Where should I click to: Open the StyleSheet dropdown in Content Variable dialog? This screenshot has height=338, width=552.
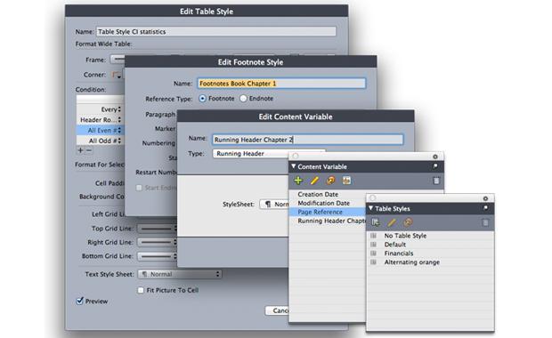click(274, 204)
